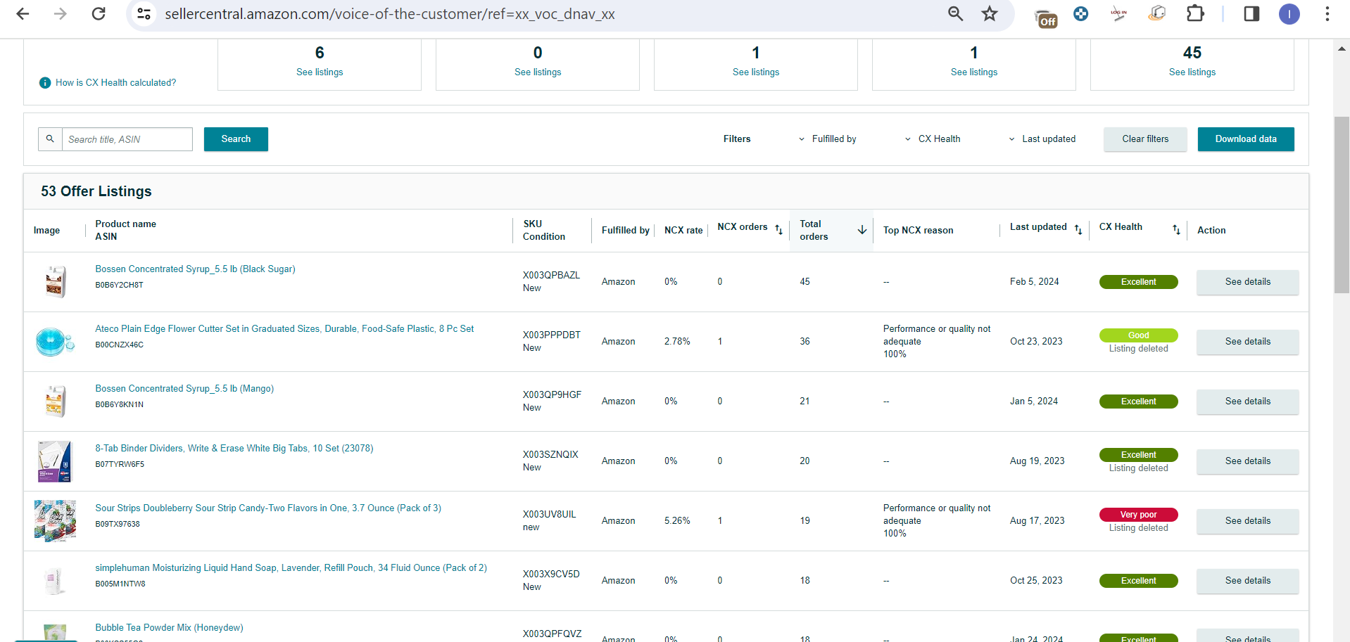Screen dimensions: 1350x642
Task: Click the search magnifier icon in search box
Action: point(50,139)
